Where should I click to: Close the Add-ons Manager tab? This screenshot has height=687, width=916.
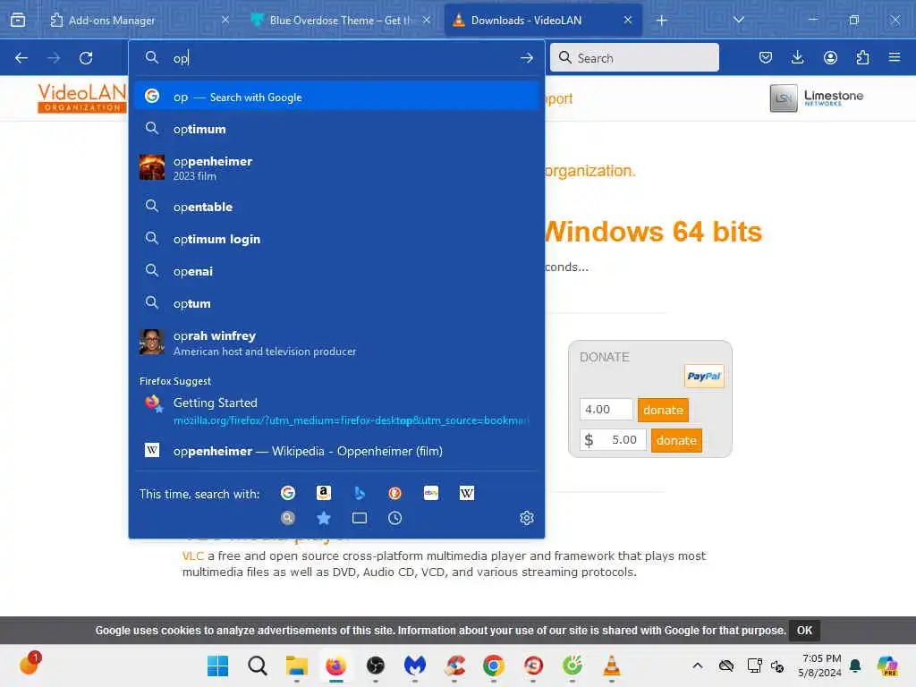click(x=225, y=20)
